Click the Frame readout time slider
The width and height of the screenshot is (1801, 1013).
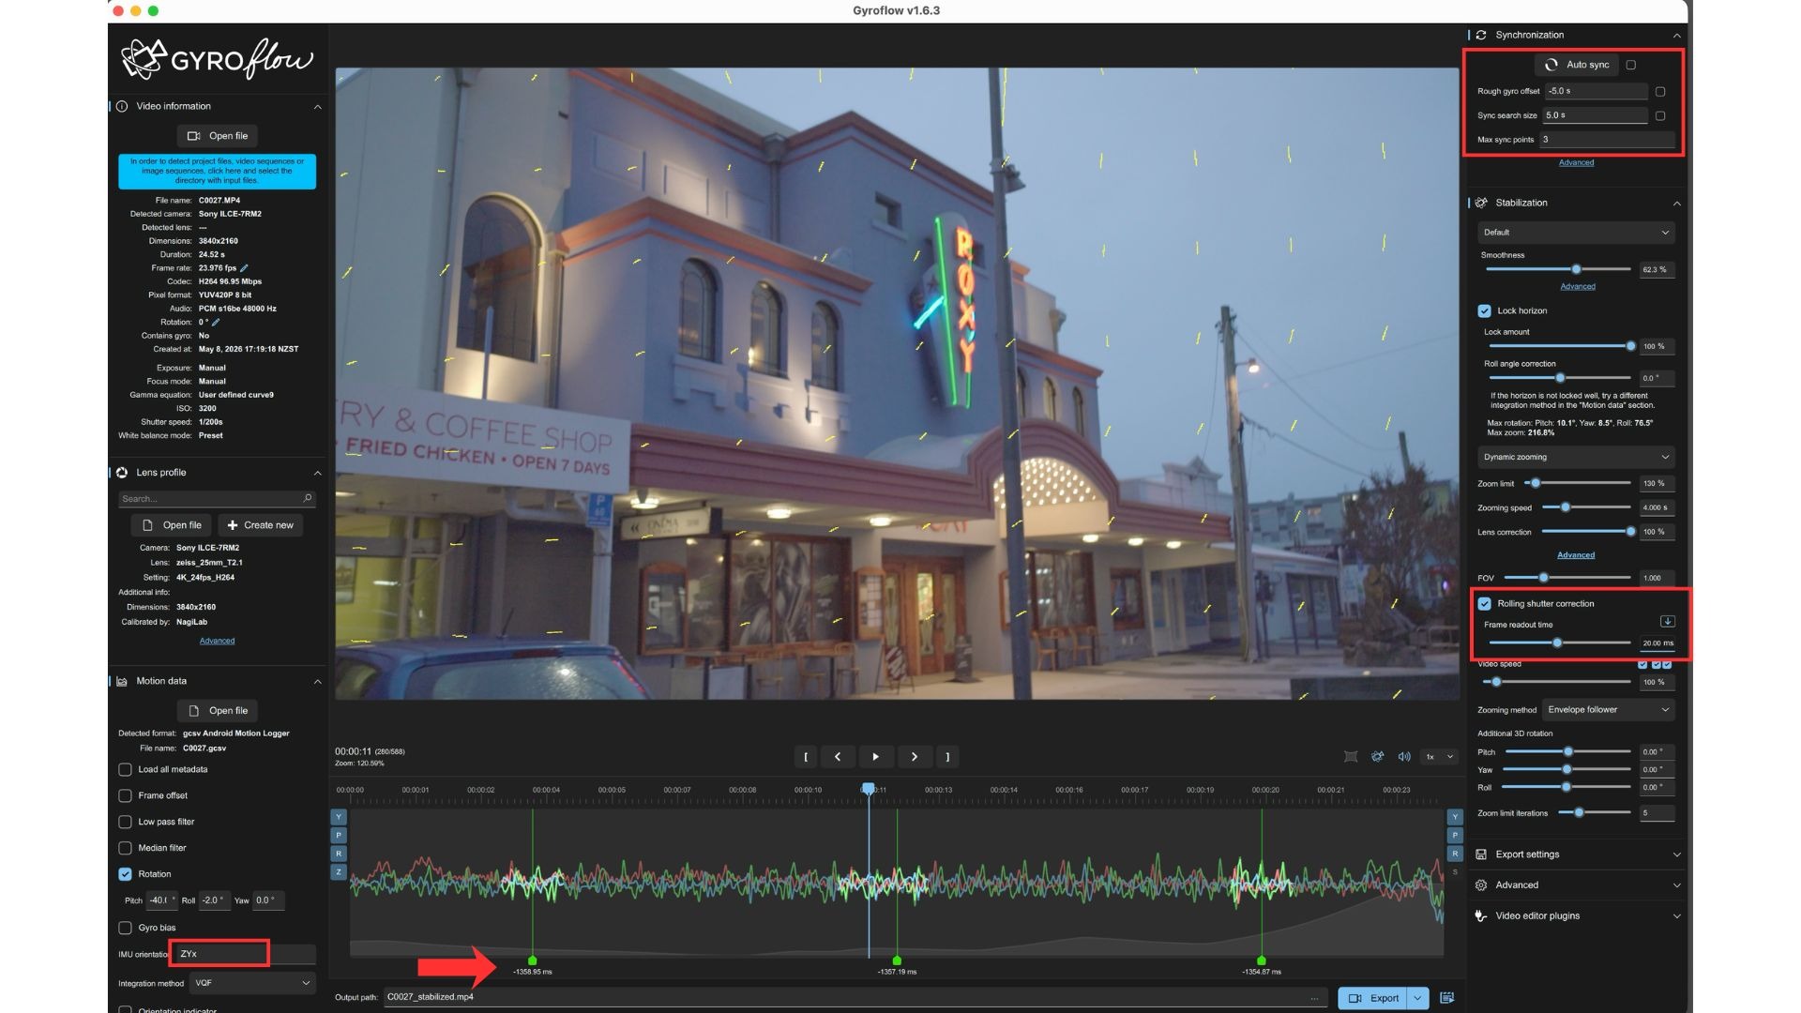point(1558,643)
